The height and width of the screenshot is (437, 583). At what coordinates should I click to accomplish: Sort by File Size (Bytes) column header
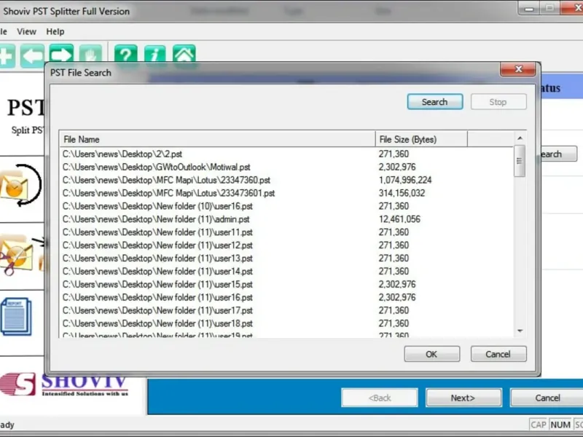[421, 139]
